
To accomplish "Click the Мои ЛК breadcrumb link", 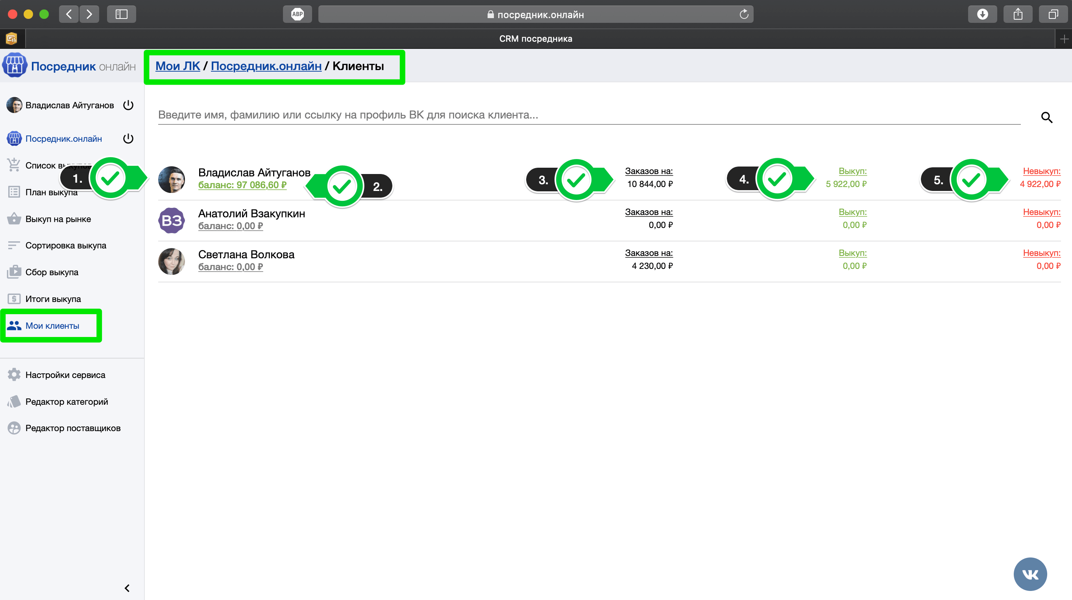I will point(178,66).
